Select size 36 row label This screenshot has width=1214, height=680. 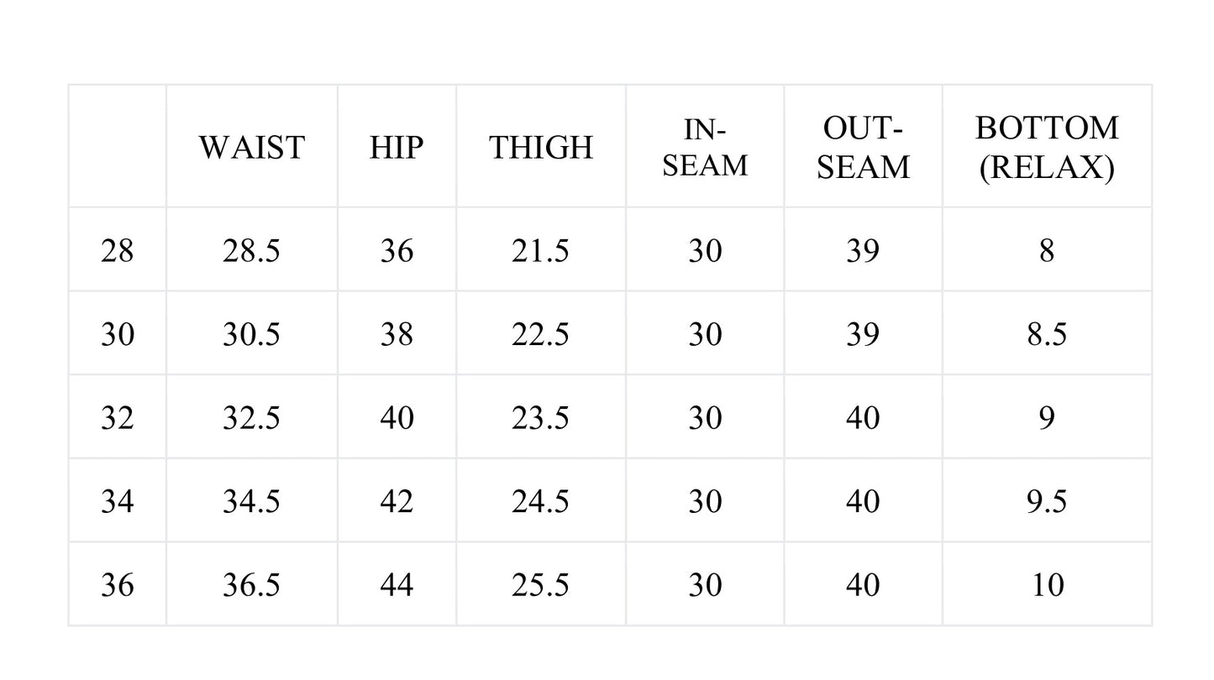pos(117,584)
